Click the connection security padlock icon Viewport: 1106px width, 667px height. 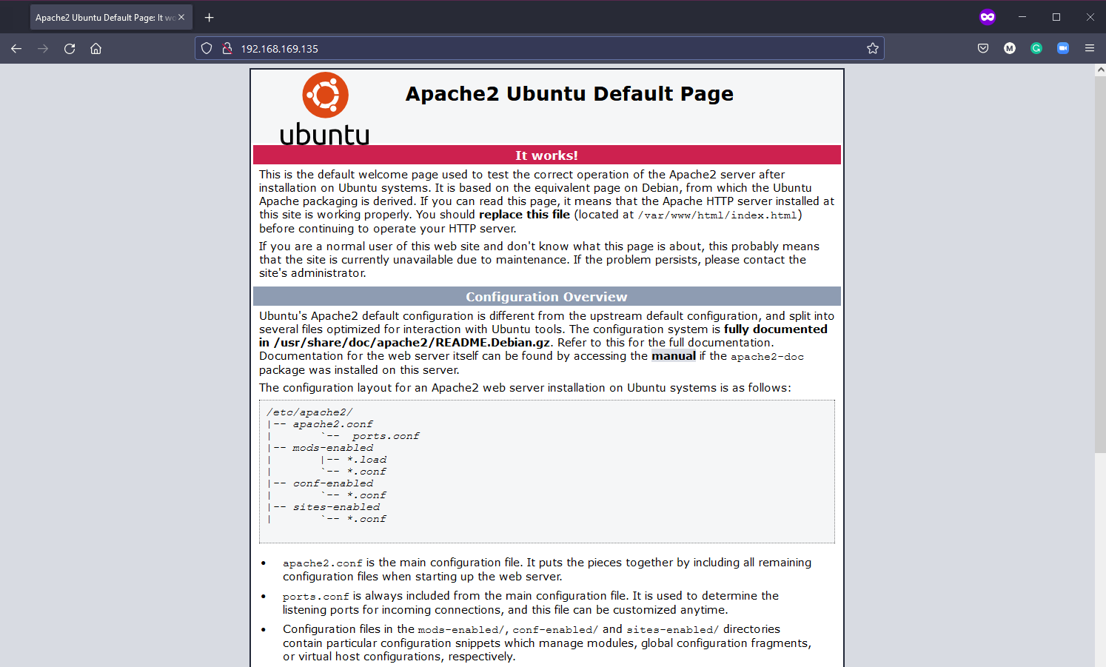(x=227, y=49)
